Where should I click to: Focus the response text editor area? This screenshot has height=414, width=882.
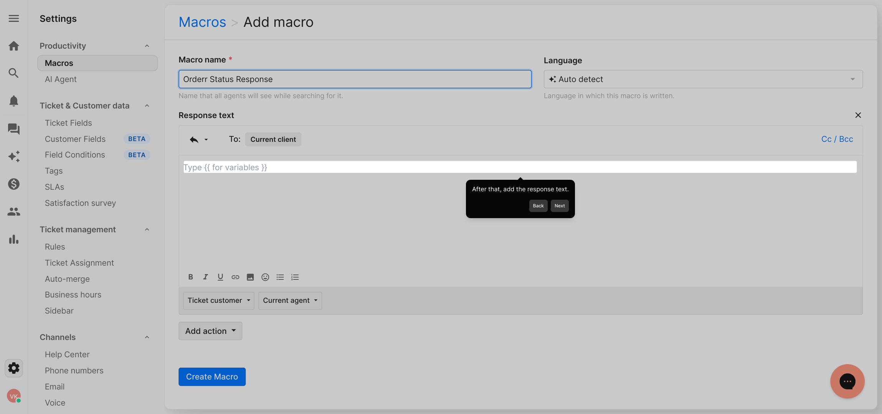point(520,167)
